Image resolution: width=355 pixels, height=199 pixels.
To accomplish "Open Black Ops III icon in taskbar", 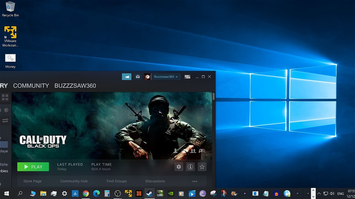I will (x=139, y=193).
